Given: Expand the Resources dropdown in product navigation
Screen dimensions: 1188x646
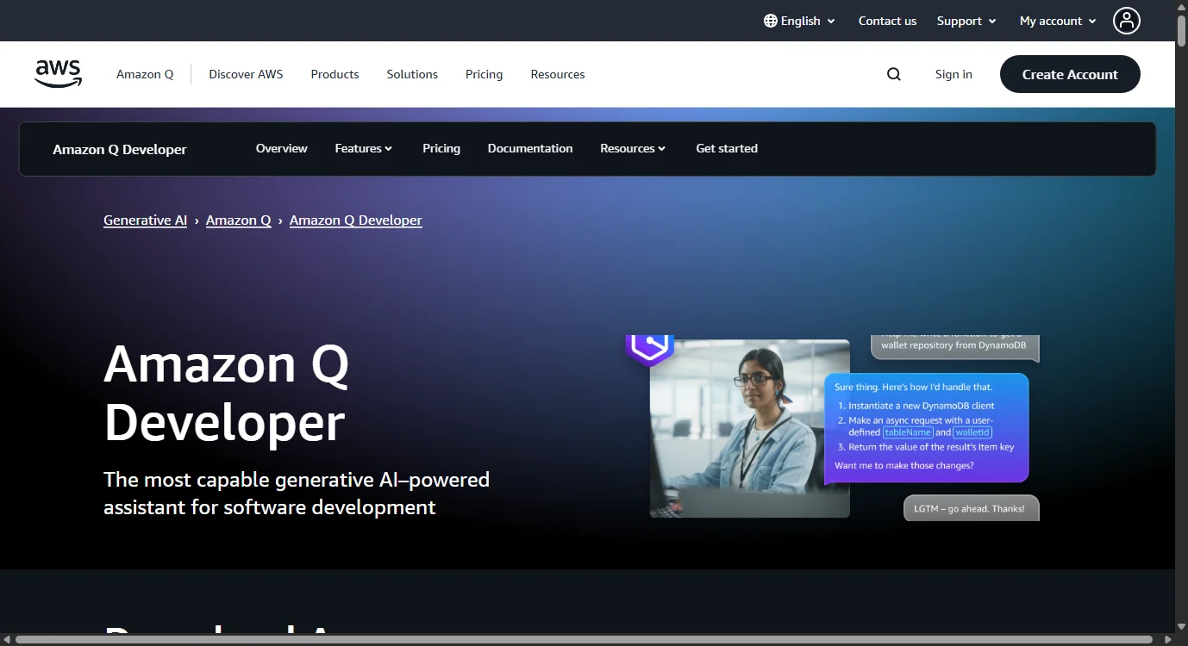Looking at the screenshot, I should click(x=632, y=148).
